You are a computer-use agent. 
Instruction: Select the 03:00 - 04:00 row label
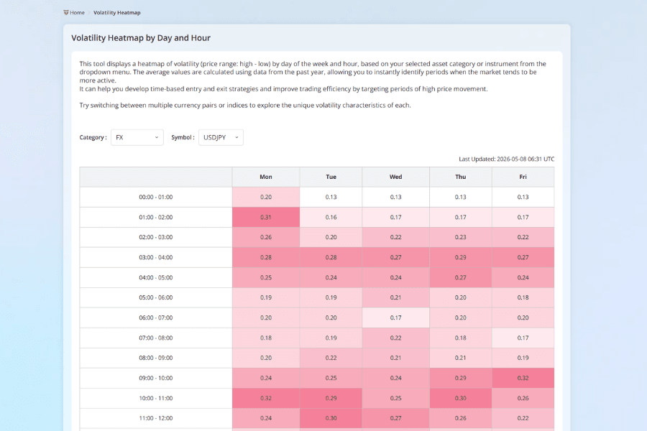click(155, 257)
